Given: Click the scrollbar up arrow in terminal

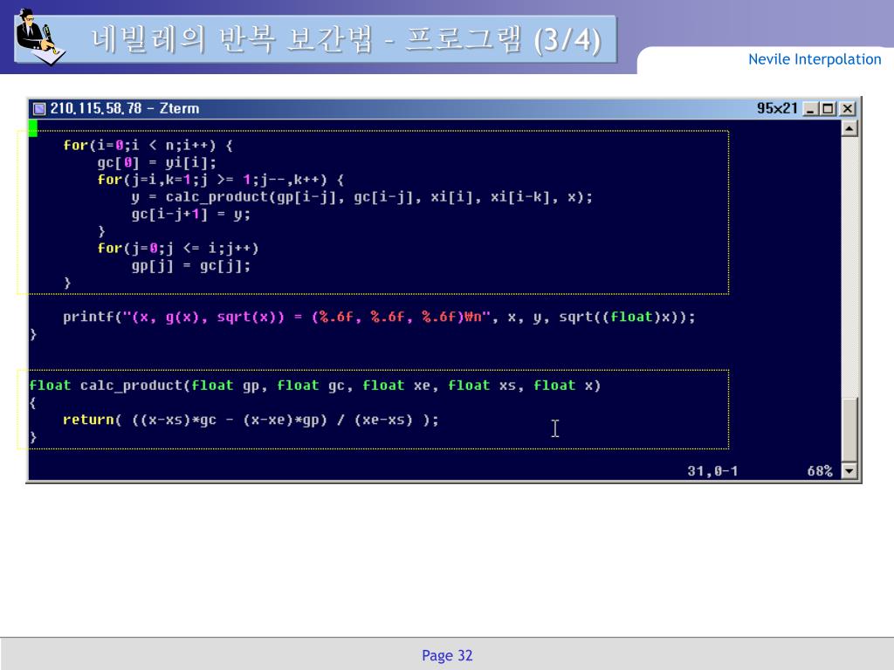Looking at the screenshot, I should (849, 129).
